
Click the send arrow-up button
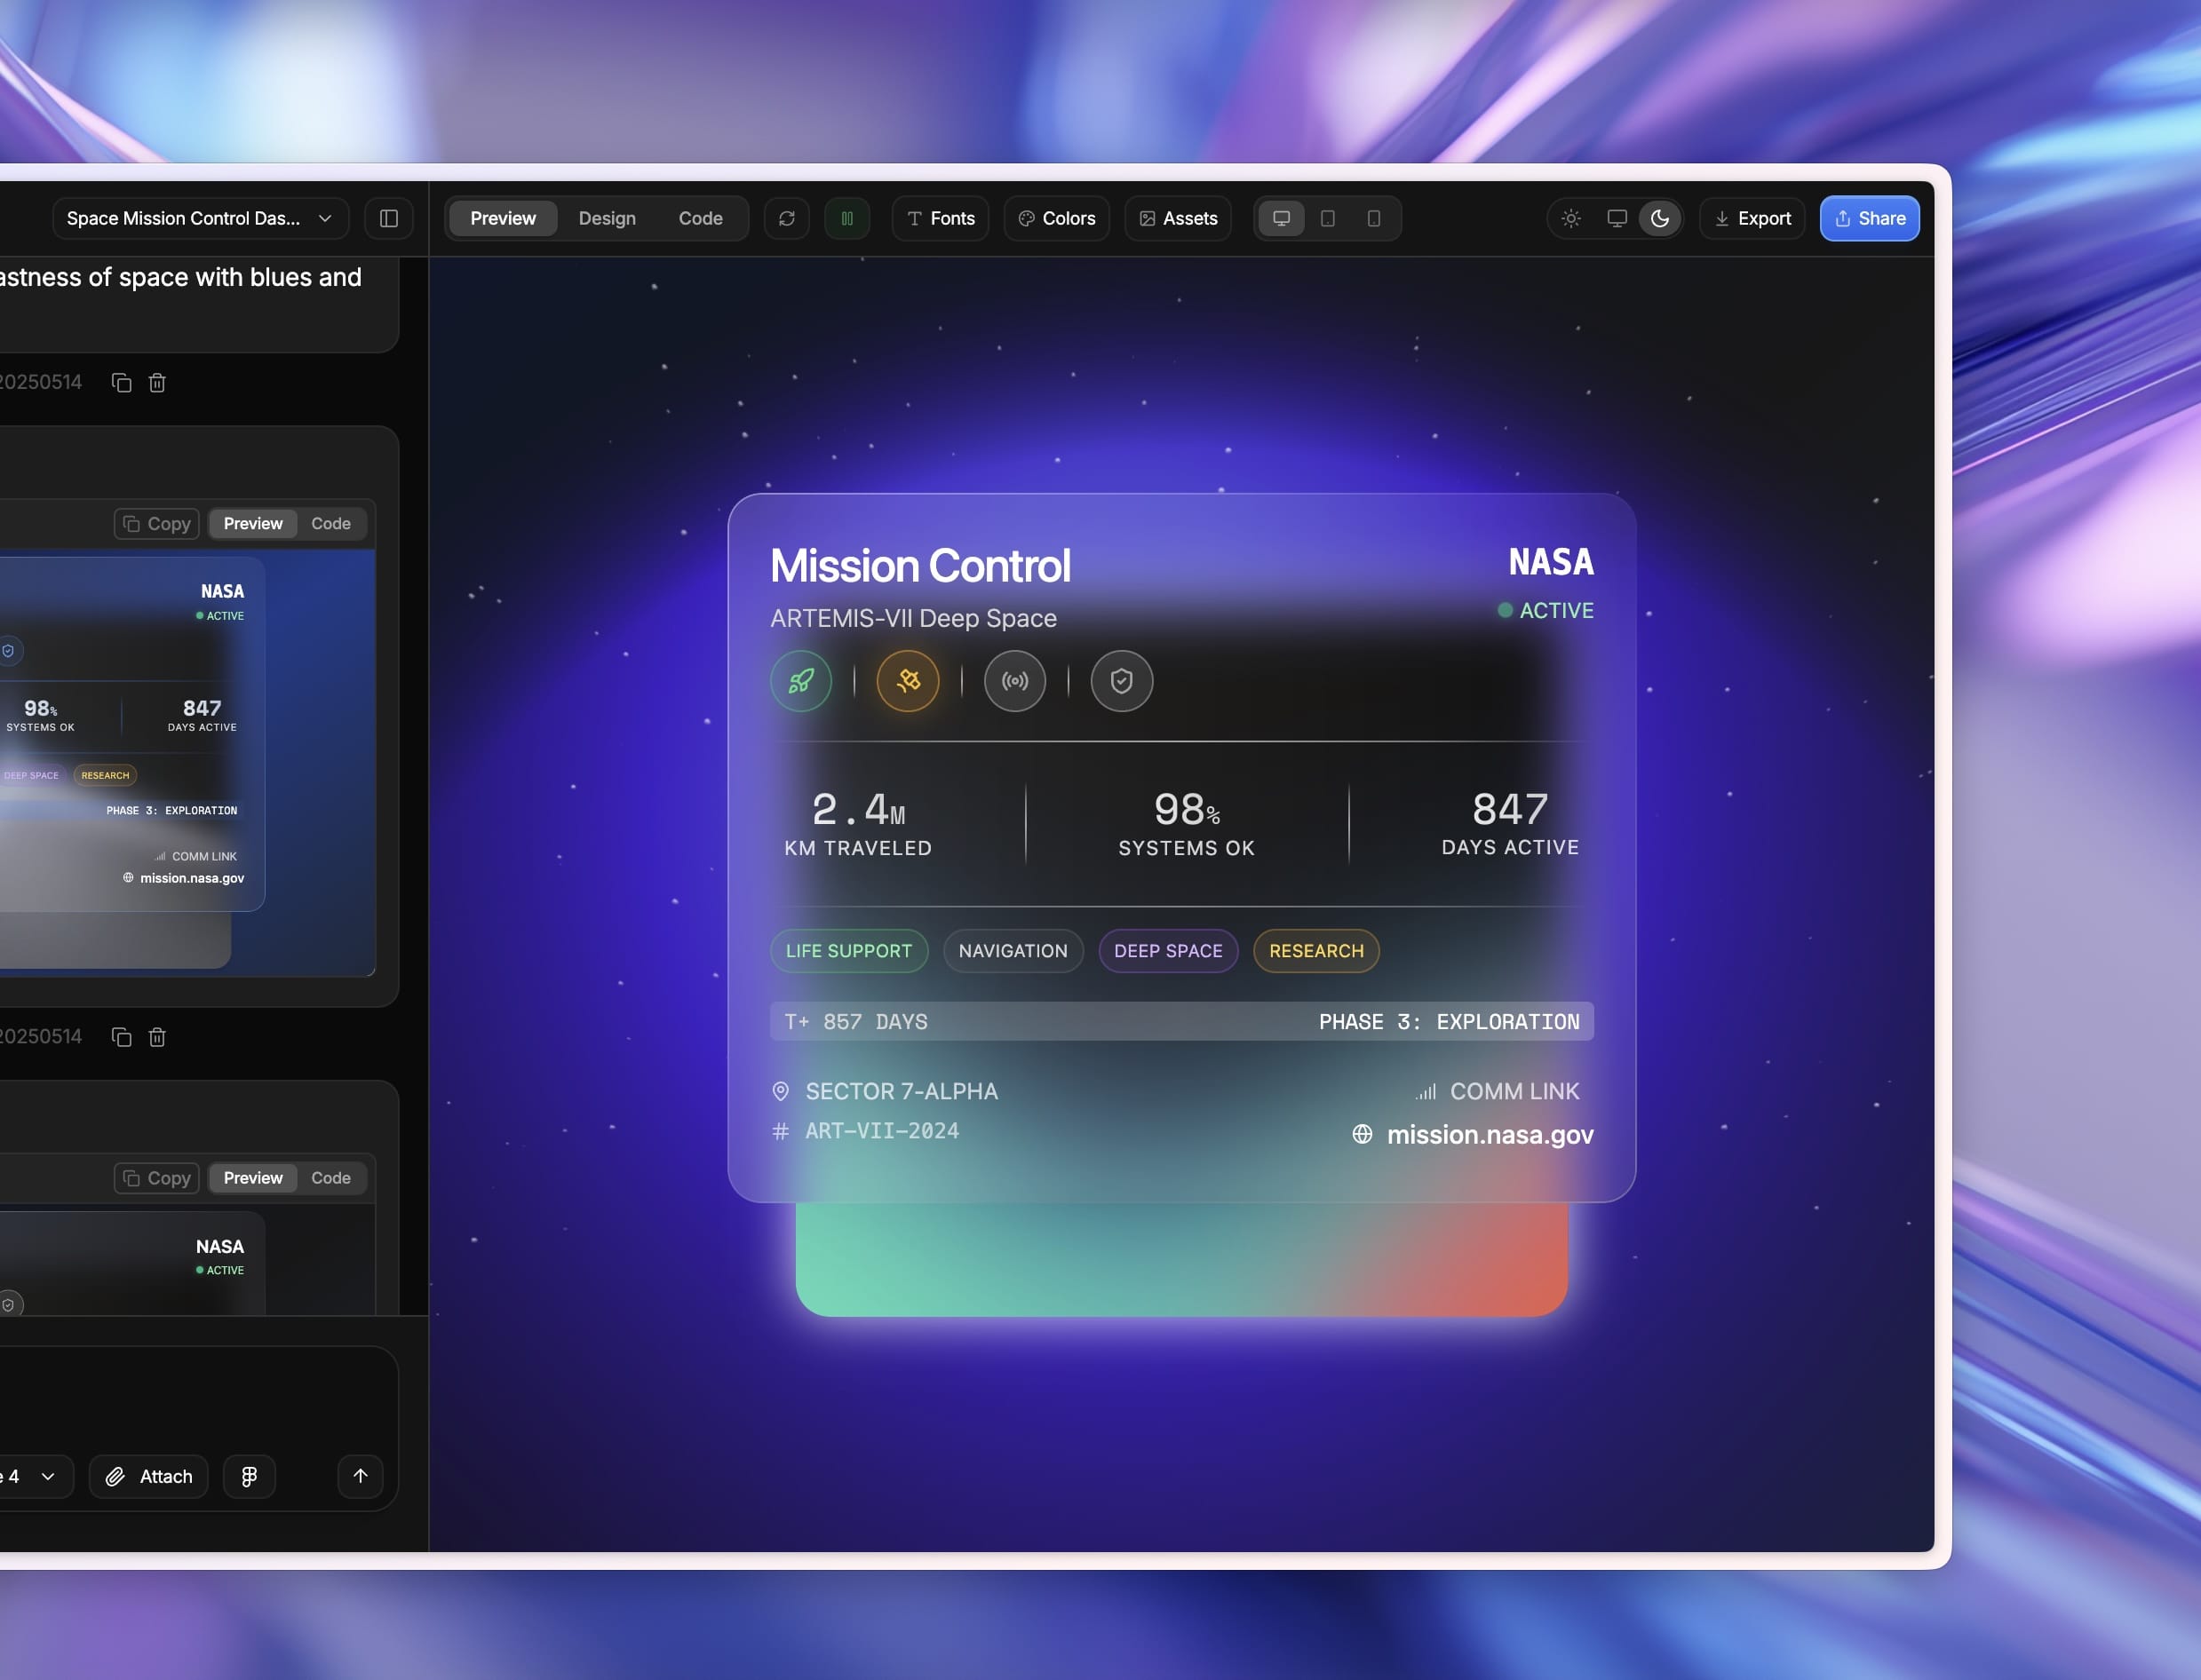point(360,1476)
